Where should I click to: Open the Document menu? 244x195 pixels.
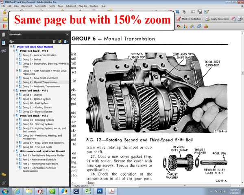pos(27,6)
